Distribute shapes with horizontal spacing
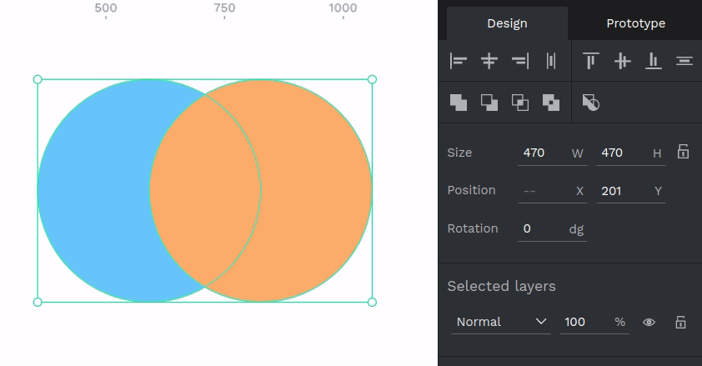This screenshot has height=366, width=702. coord(551,61)
